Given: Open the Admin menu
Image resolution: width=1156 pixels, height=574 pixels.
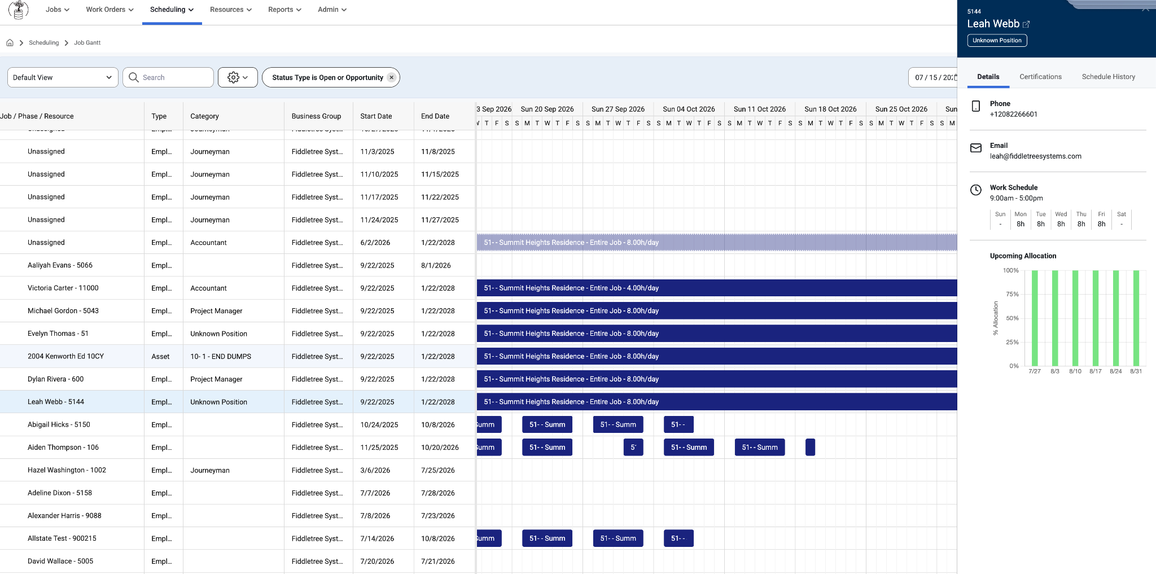Looking at the screenshot, I should (332, 10).
